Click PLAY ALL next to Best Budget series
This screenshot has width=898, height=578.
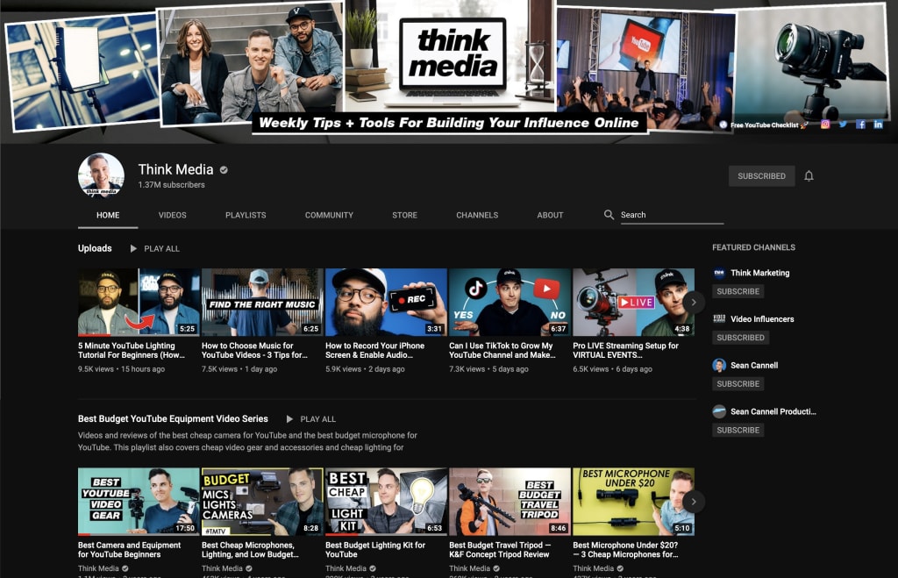(x=317, y=419)
